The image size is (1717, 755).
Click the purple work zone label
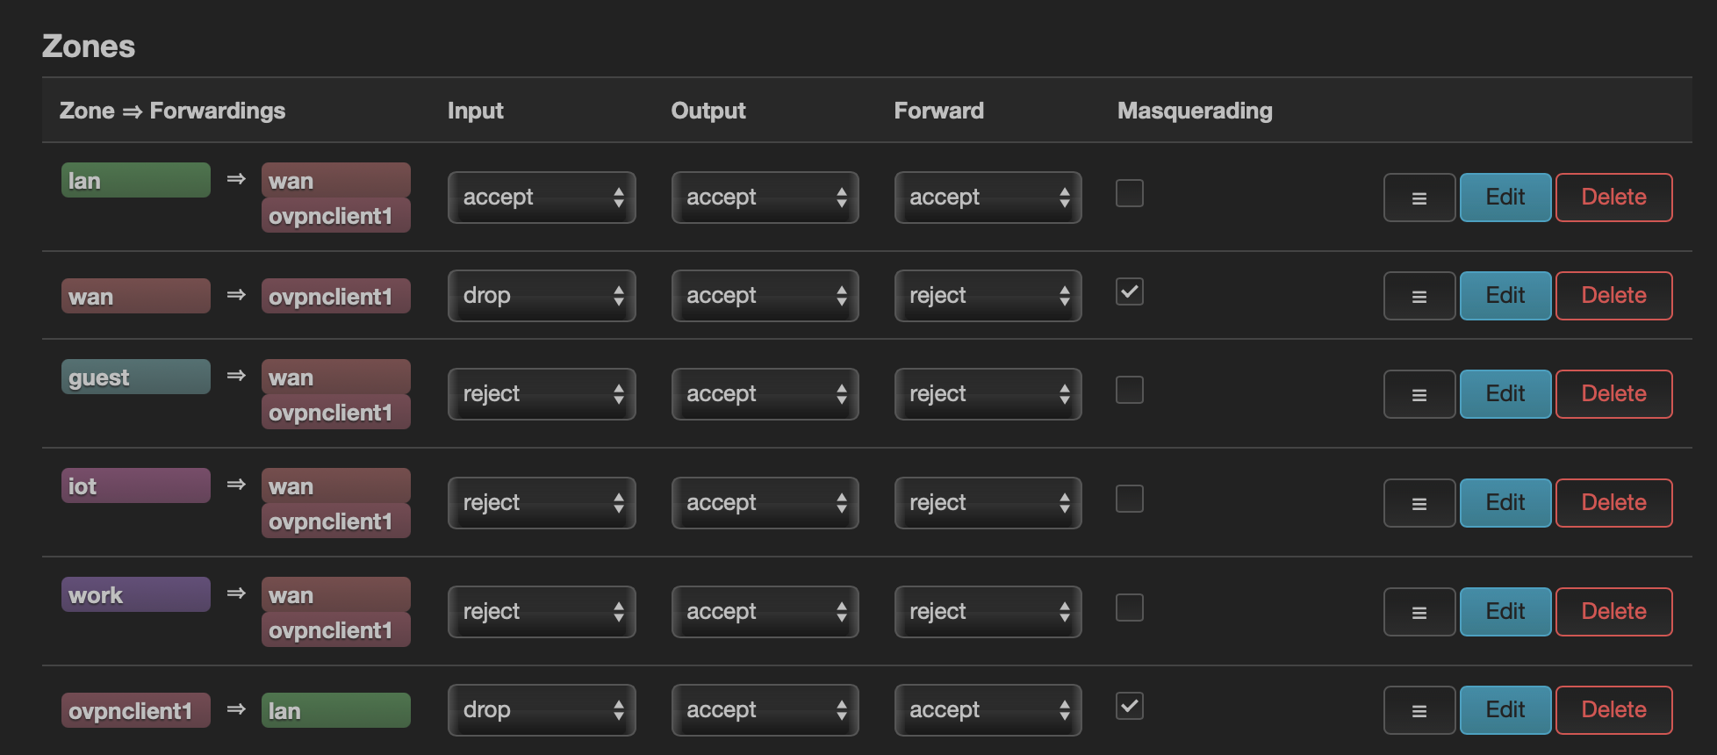[135, 595]
